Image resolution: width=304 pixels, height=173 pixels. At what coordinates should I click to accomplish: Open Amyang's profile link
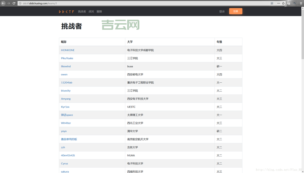click(66, 99)
